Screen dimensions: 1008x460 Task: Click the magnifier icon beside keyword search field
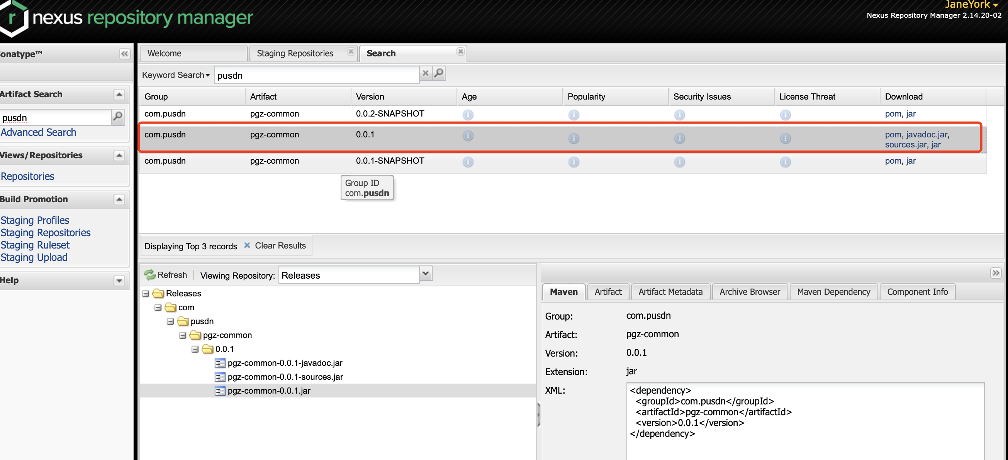[x=439, y=73]
